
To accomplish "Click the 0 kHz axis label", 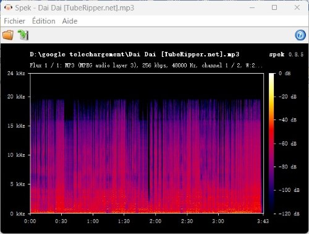I will point(17,214).
